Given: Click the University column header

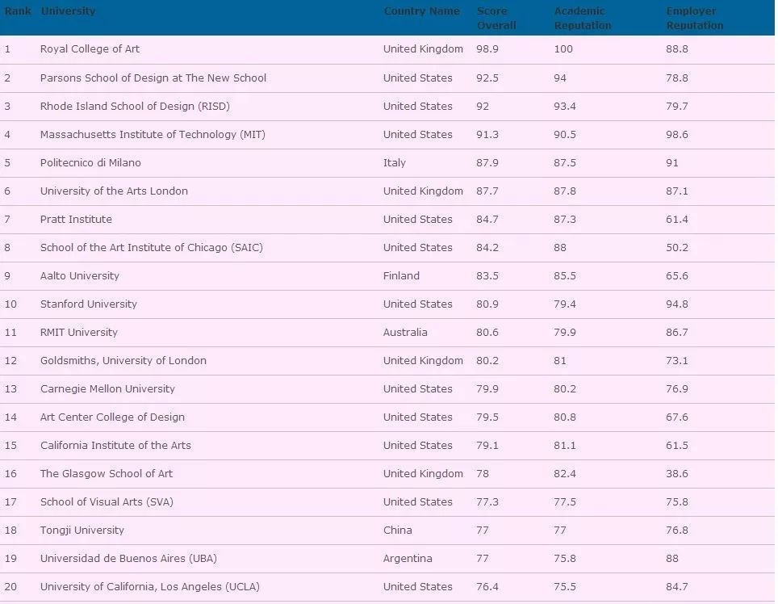Looking at the screenshot, I should pos(69,11).
